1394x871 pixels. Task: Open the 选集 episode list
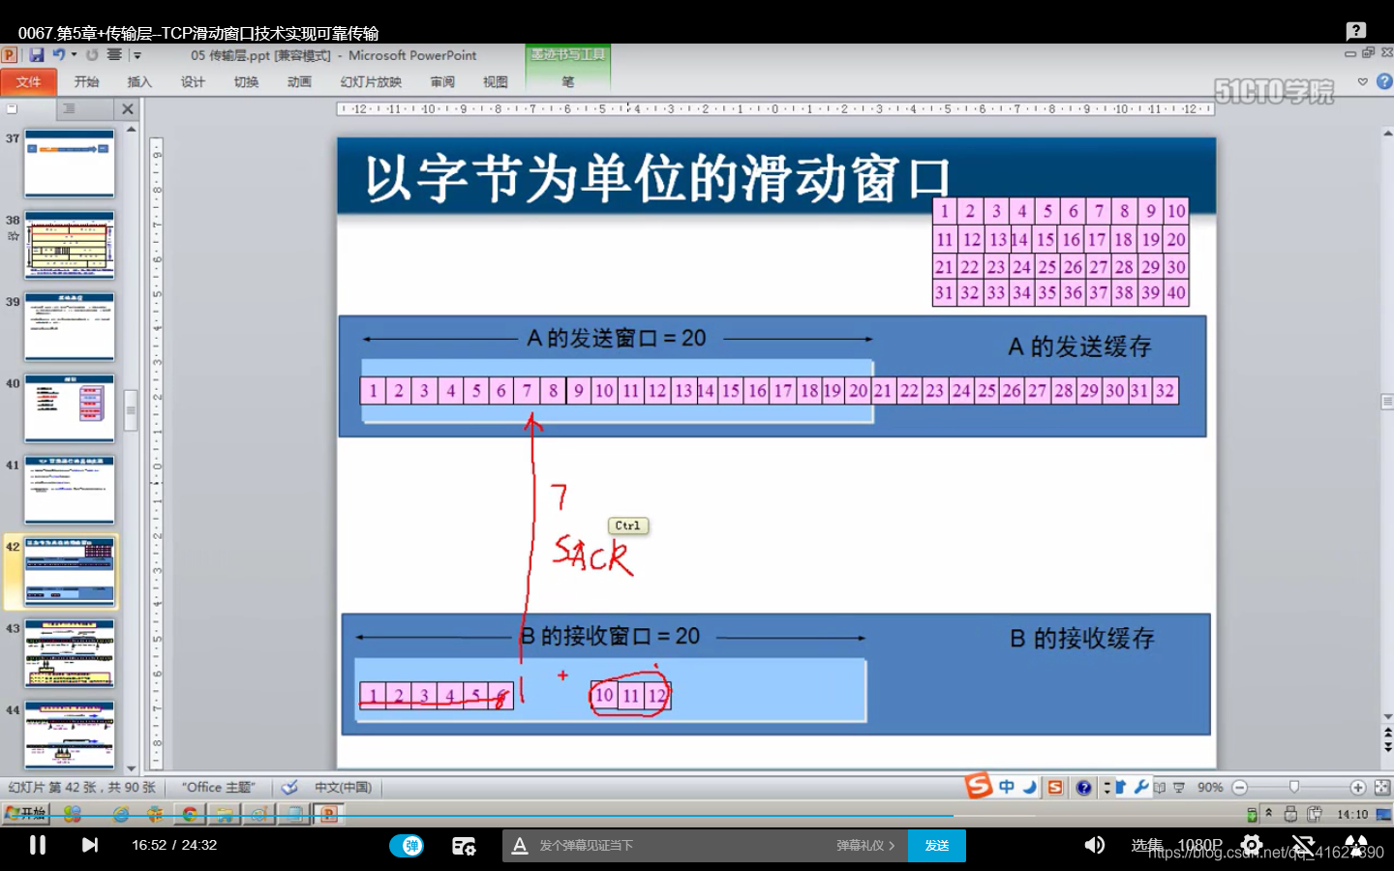(1146, 845)
